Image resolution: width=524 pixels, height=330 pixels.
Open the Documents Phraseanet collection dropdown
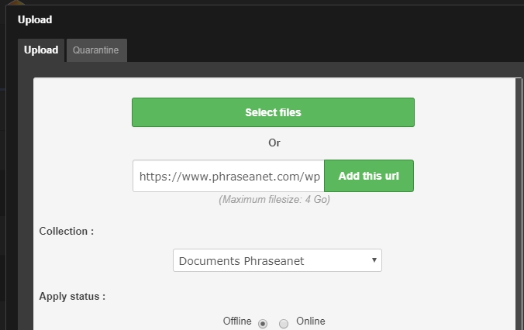(x=271, y=261)
